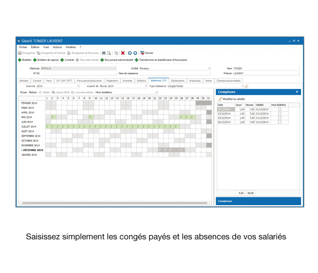
Task: Click the Enregistrer et Fermer icon
Action: tap(39, 53)
